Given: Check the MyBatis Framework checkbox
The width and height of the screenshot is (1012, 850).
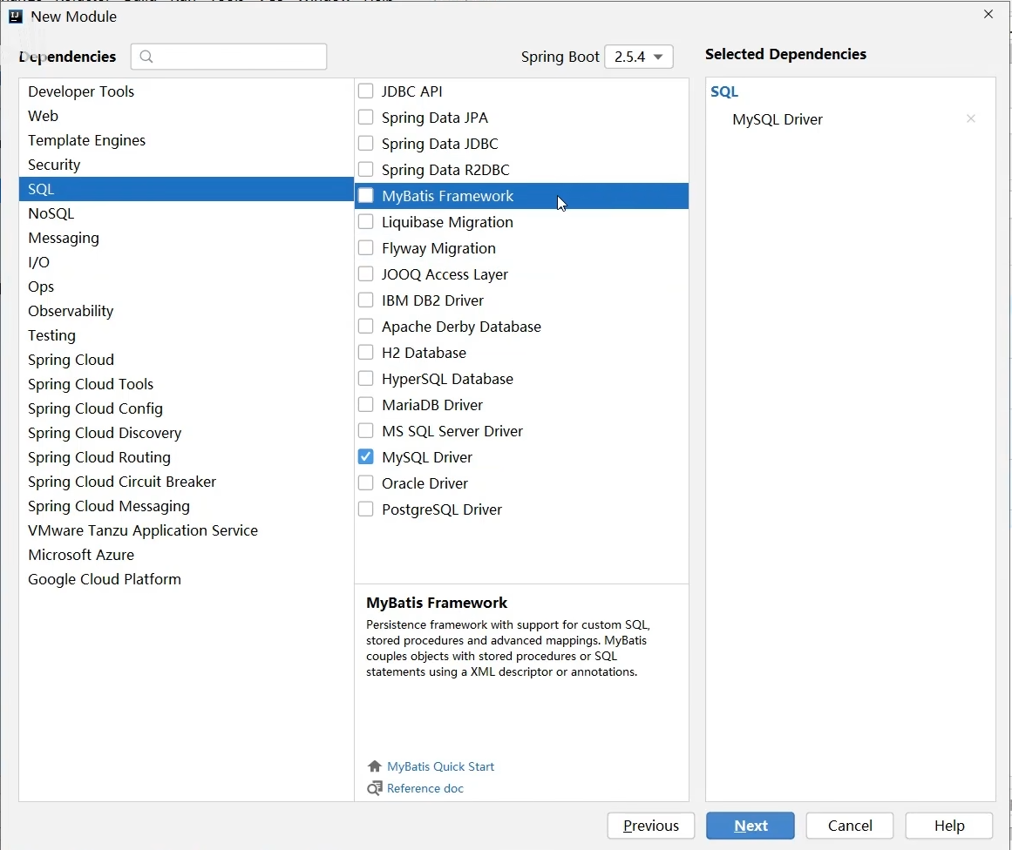Looking at the screenshot, I should tap(366, 195).
